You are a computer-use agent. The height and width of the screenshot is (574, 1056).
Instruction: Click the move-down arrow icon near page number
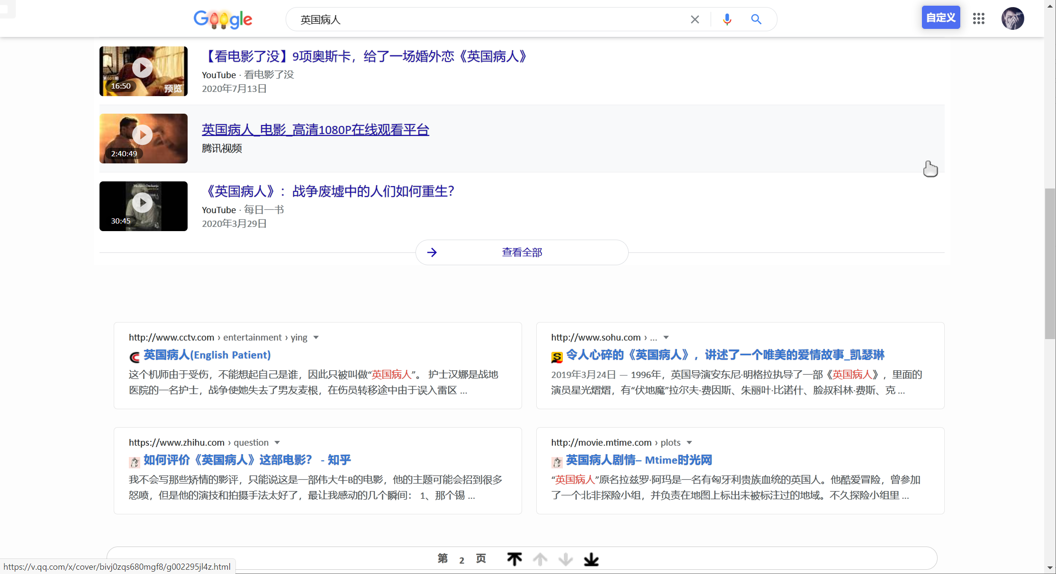click(x=566, y=559)
